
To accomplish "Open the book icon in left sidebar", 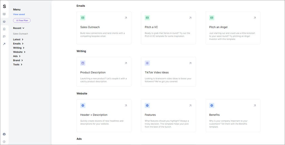I will [4, 14].
